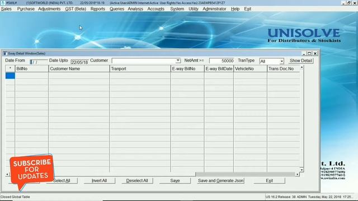Click the asterisk selection column header

[10, 69]
